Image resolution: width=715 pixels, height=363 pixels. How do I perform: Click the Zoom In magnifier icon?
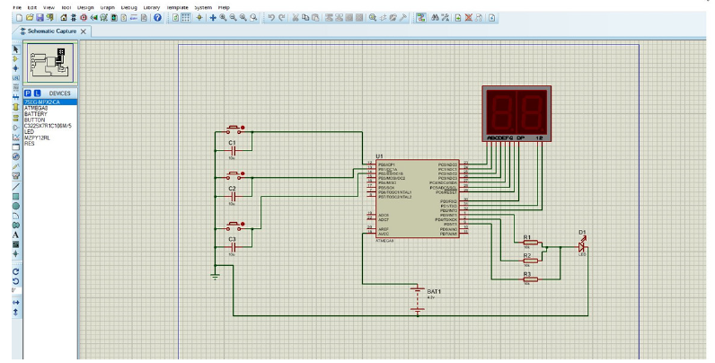coord(223,17)
